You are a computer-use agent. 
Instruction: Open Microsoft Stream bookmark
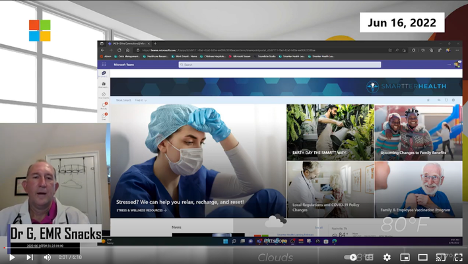click(240, 56)
